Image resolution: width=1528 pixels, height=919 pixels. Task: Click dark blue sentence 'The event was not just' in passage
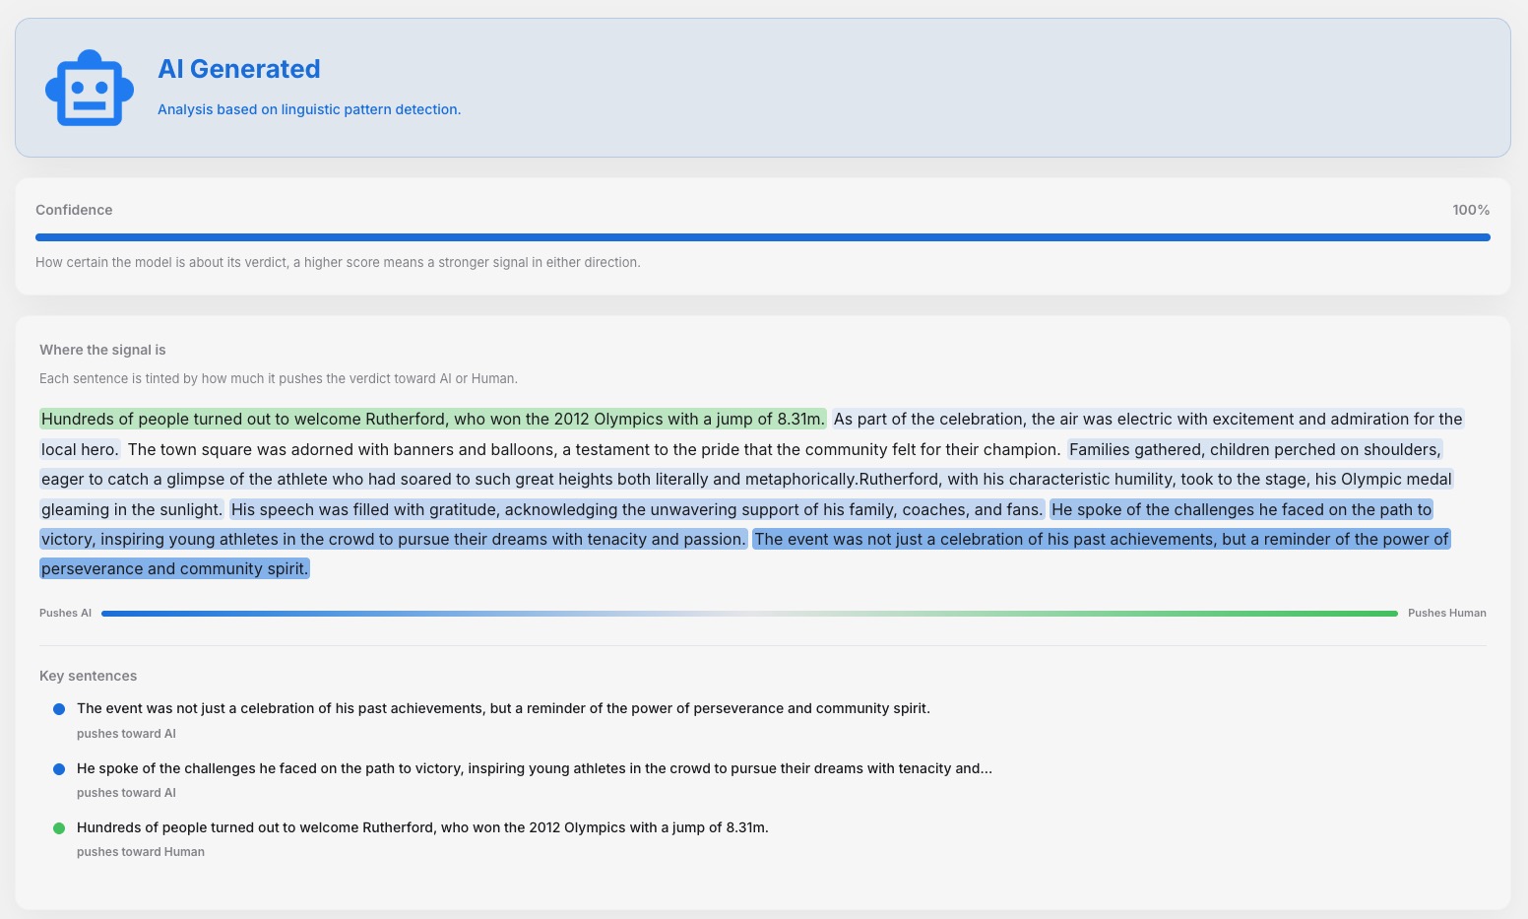click(x=1101, y=539)
